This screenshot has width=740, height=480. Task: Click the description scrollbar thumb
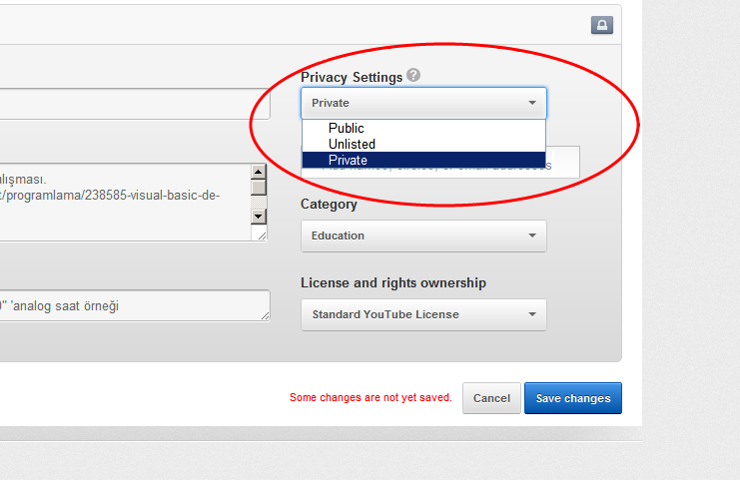259,187
